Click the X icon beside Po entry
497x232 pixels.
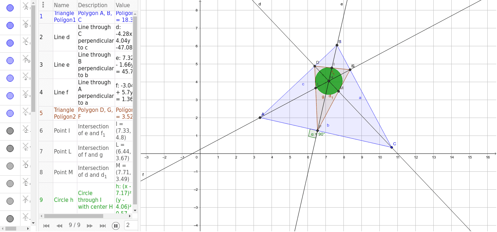coord(26,58)
